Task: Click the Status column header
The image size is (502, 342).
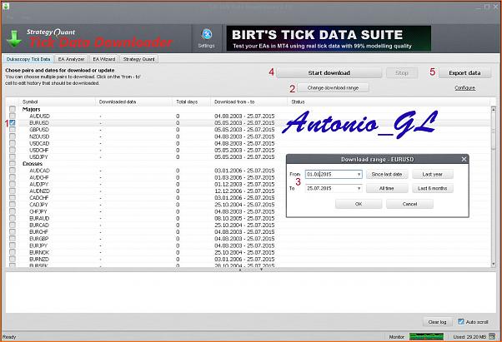Action: (x=389, y=102)
